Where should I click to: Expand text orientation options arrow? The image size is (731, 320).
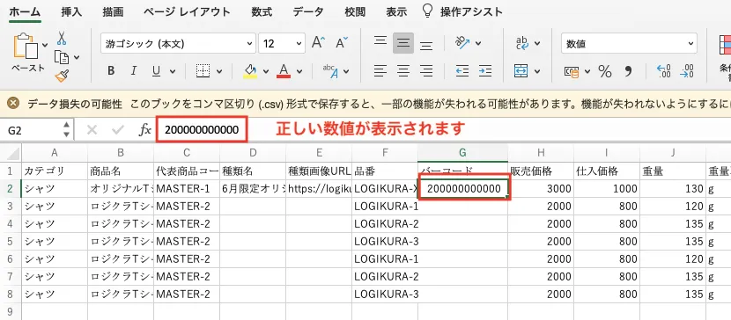click(x=478, y=43)
